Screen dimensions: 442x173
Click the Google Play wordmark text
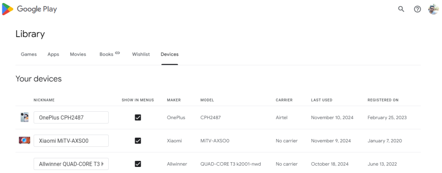[x=37, y=9]
